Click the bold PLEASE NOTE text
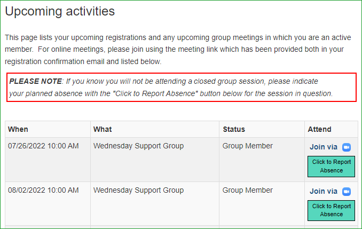The width and height of the screenshot is (362, 229). 36,81
